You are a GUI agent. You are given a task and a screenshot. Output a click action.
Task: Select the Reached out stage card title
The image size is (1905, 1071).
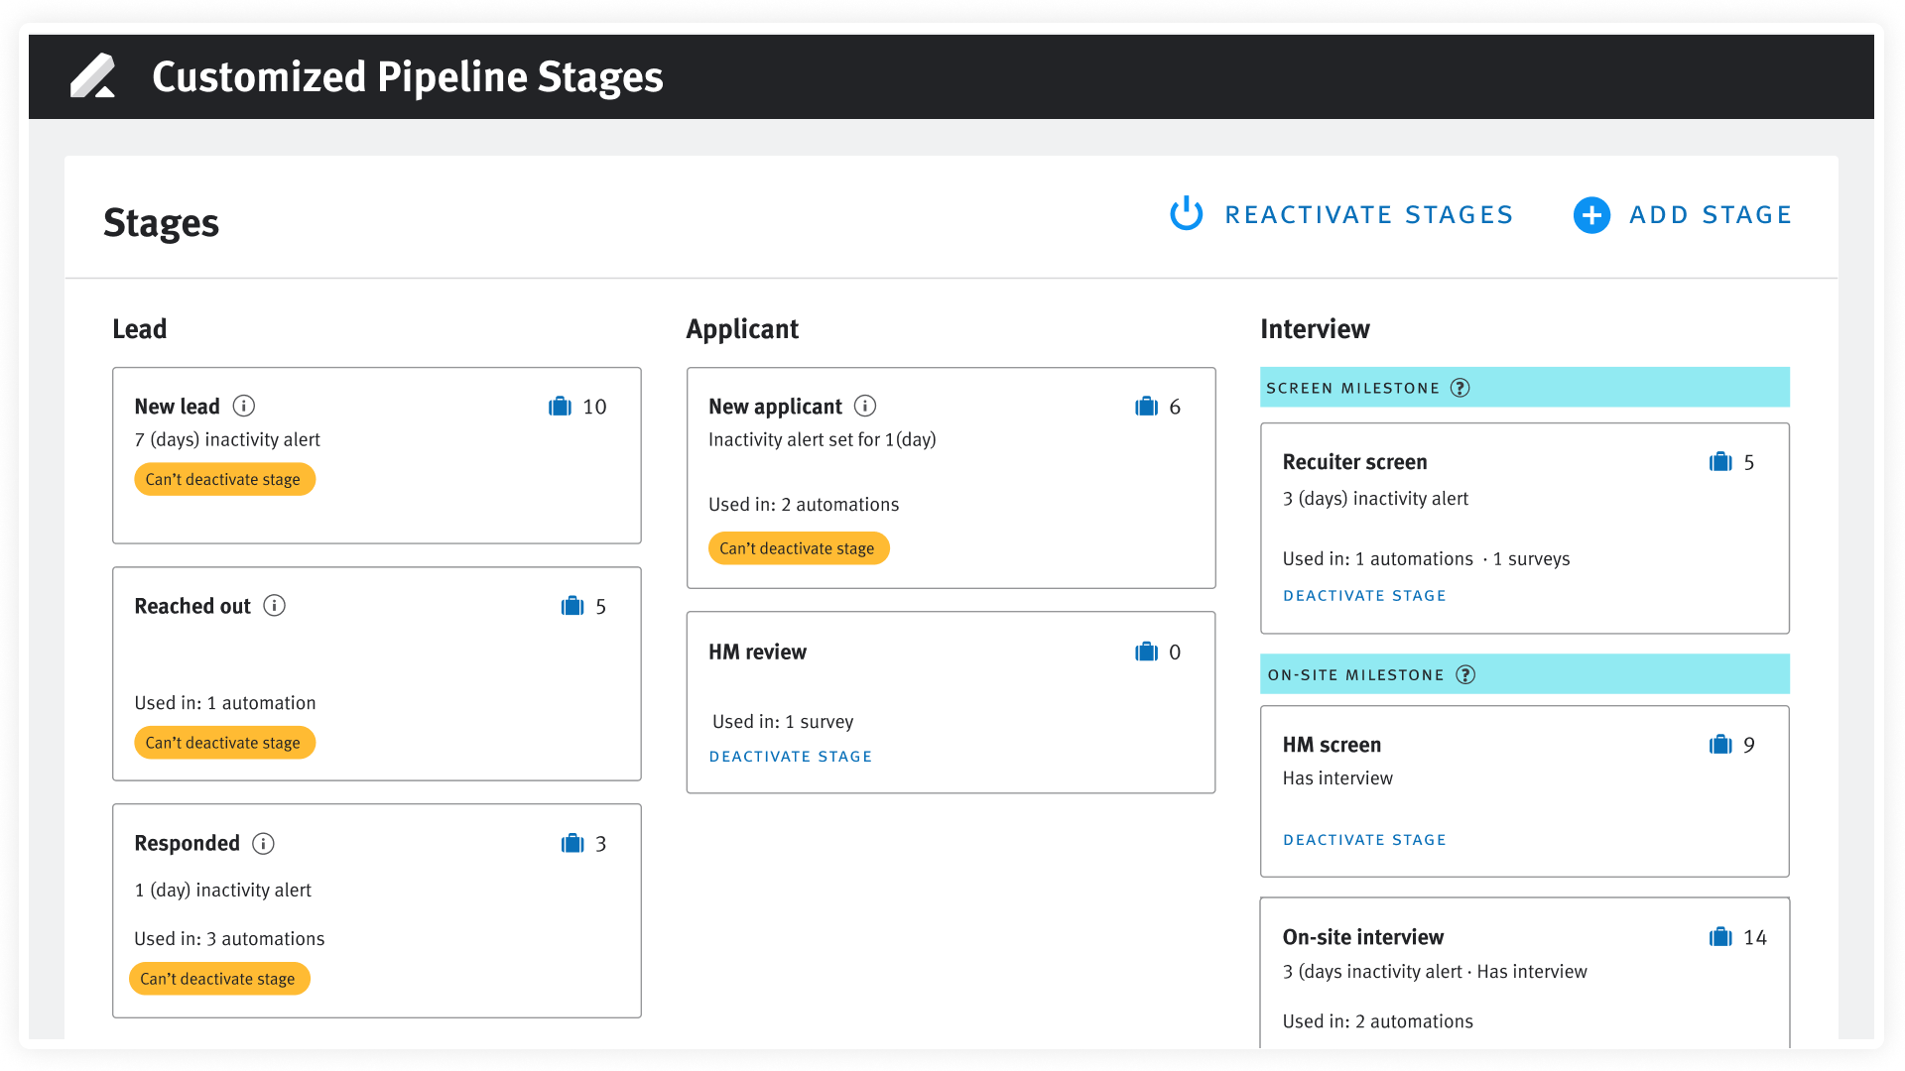coord(192,606)
